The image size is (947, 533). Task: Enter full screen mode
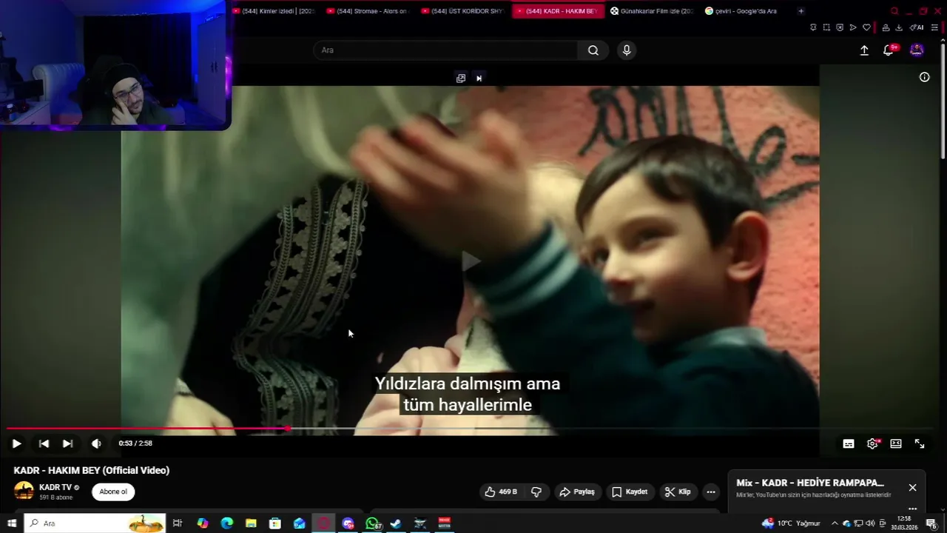[920, 443]
